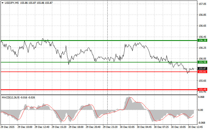Select the red horizontal line at 155.49
208x130 pixels.
[99, 90]
